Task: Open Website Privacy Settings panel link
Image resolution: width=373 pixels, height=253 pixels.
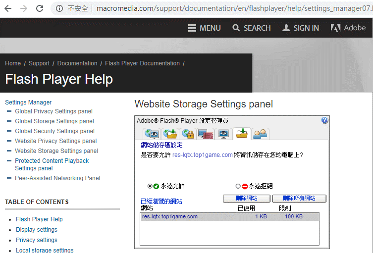Action: pyautogui.click(x=55, y=141)
